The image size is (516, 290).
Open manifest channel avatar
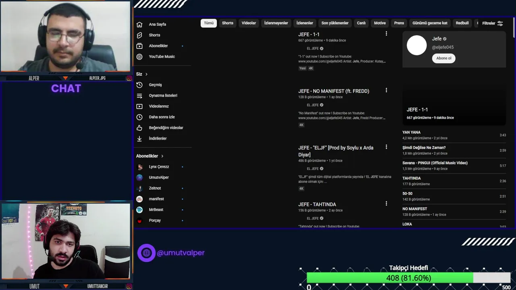(139, 199)
